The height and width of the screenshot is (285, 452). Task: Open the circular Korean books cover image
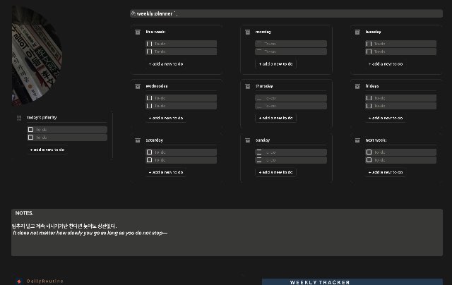(x=36, y=56)
